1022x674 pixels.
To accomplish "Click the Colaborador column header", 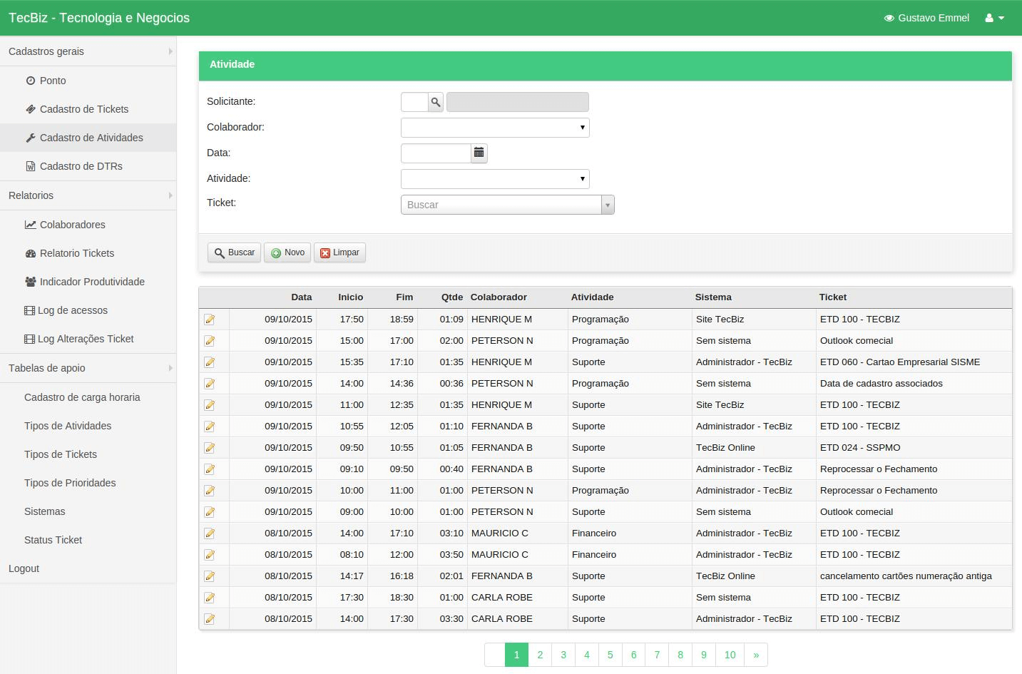I will pyautogui.click(x=499, y=297).
